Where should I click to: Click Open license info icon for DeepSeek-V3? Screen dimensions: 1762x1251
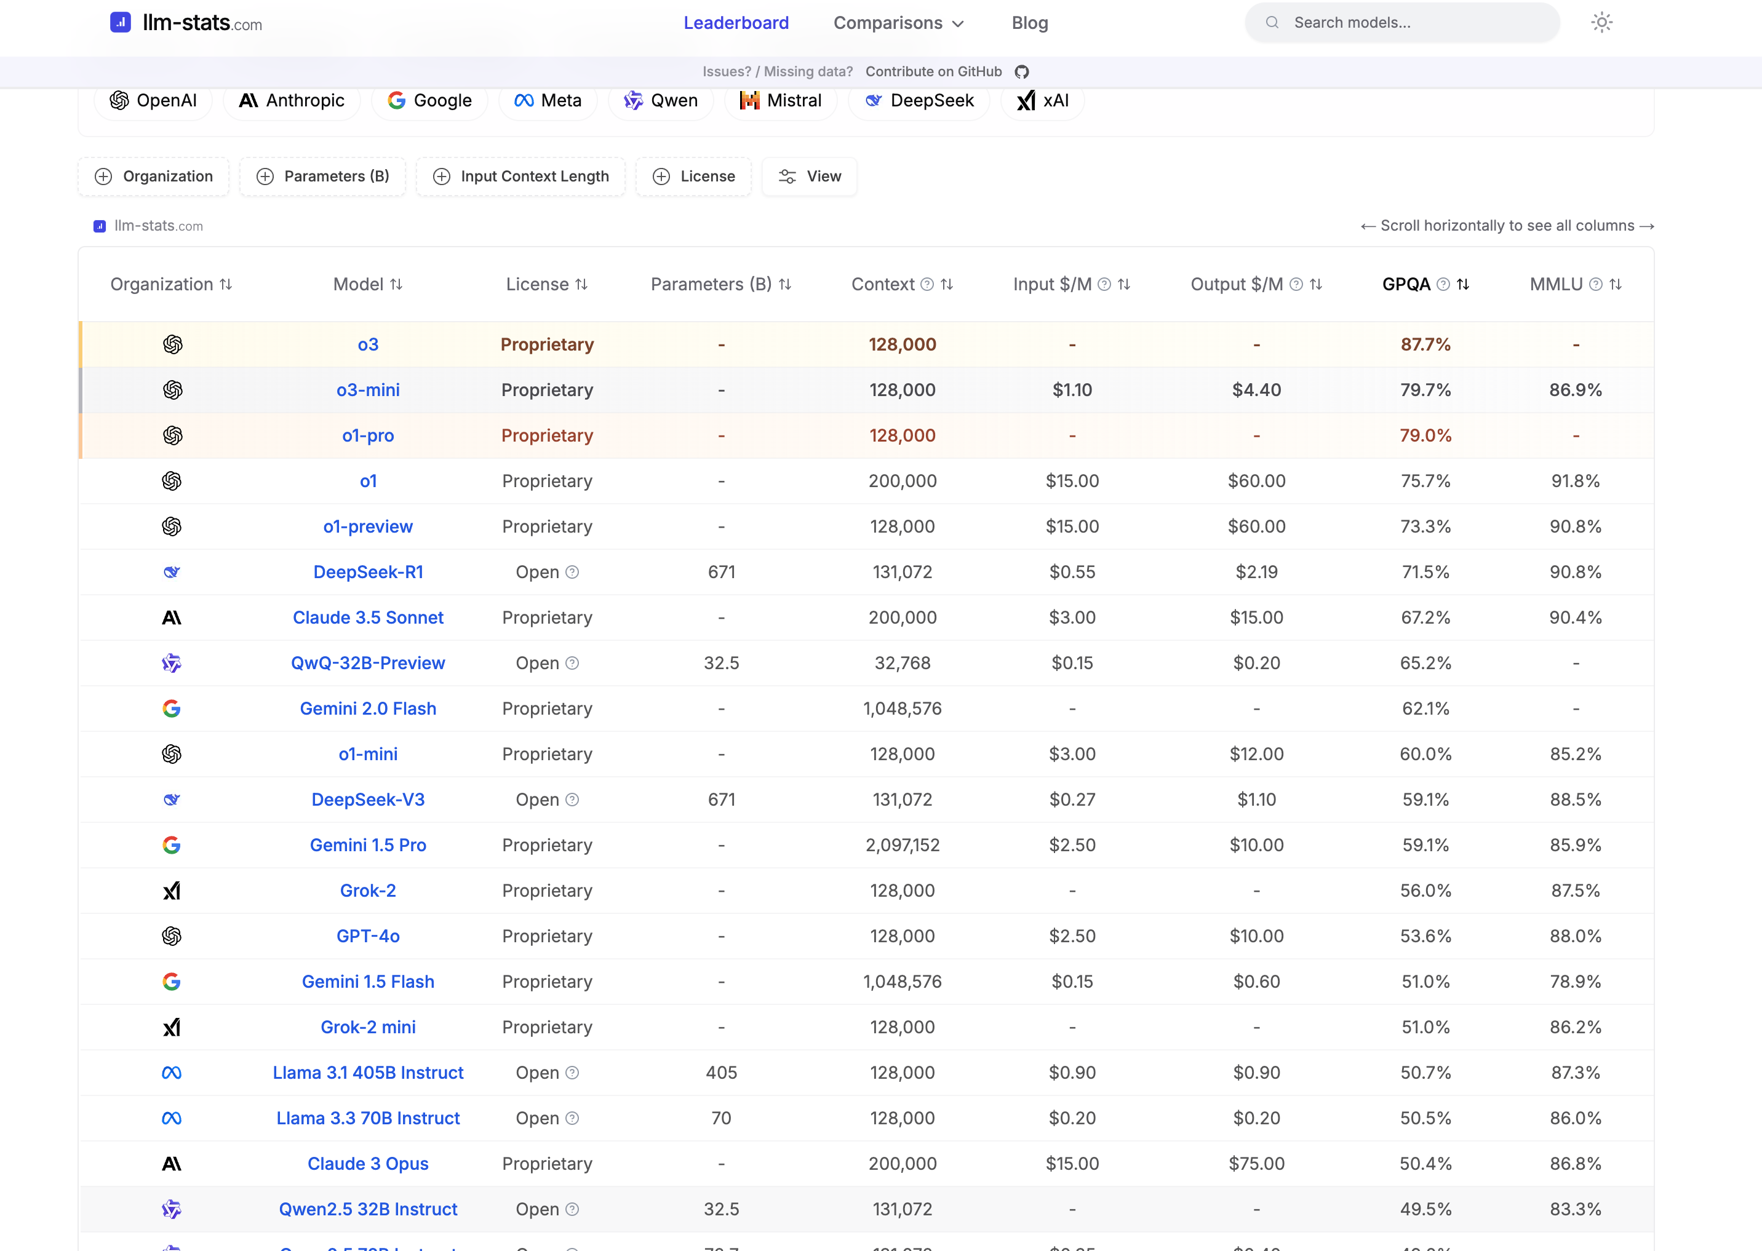point(572,800)
